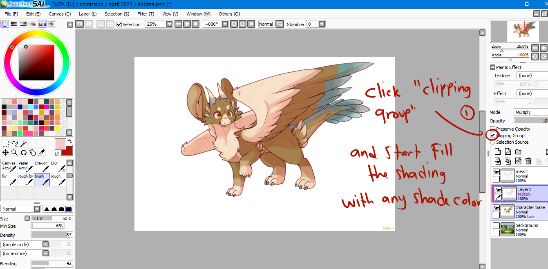Open the File menu
The height and width of the screenshot is (269, 548).
coord(11,14)
